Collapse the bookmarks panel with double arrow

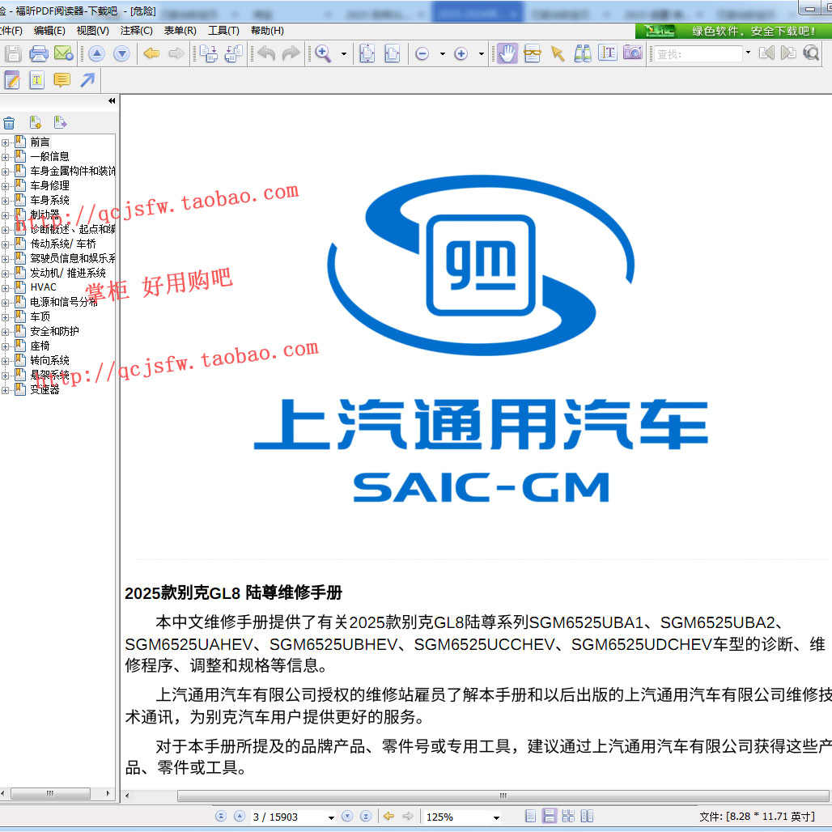pos(112,101)
